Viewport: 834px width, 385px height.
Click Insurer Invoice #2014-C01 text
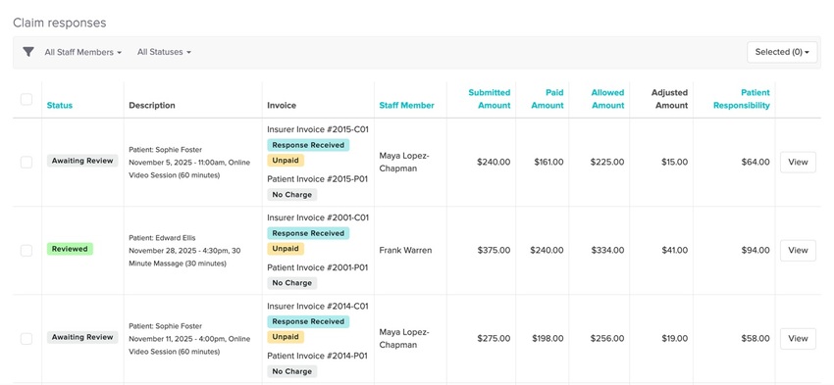pyautogui.click(x=318, y=306)
